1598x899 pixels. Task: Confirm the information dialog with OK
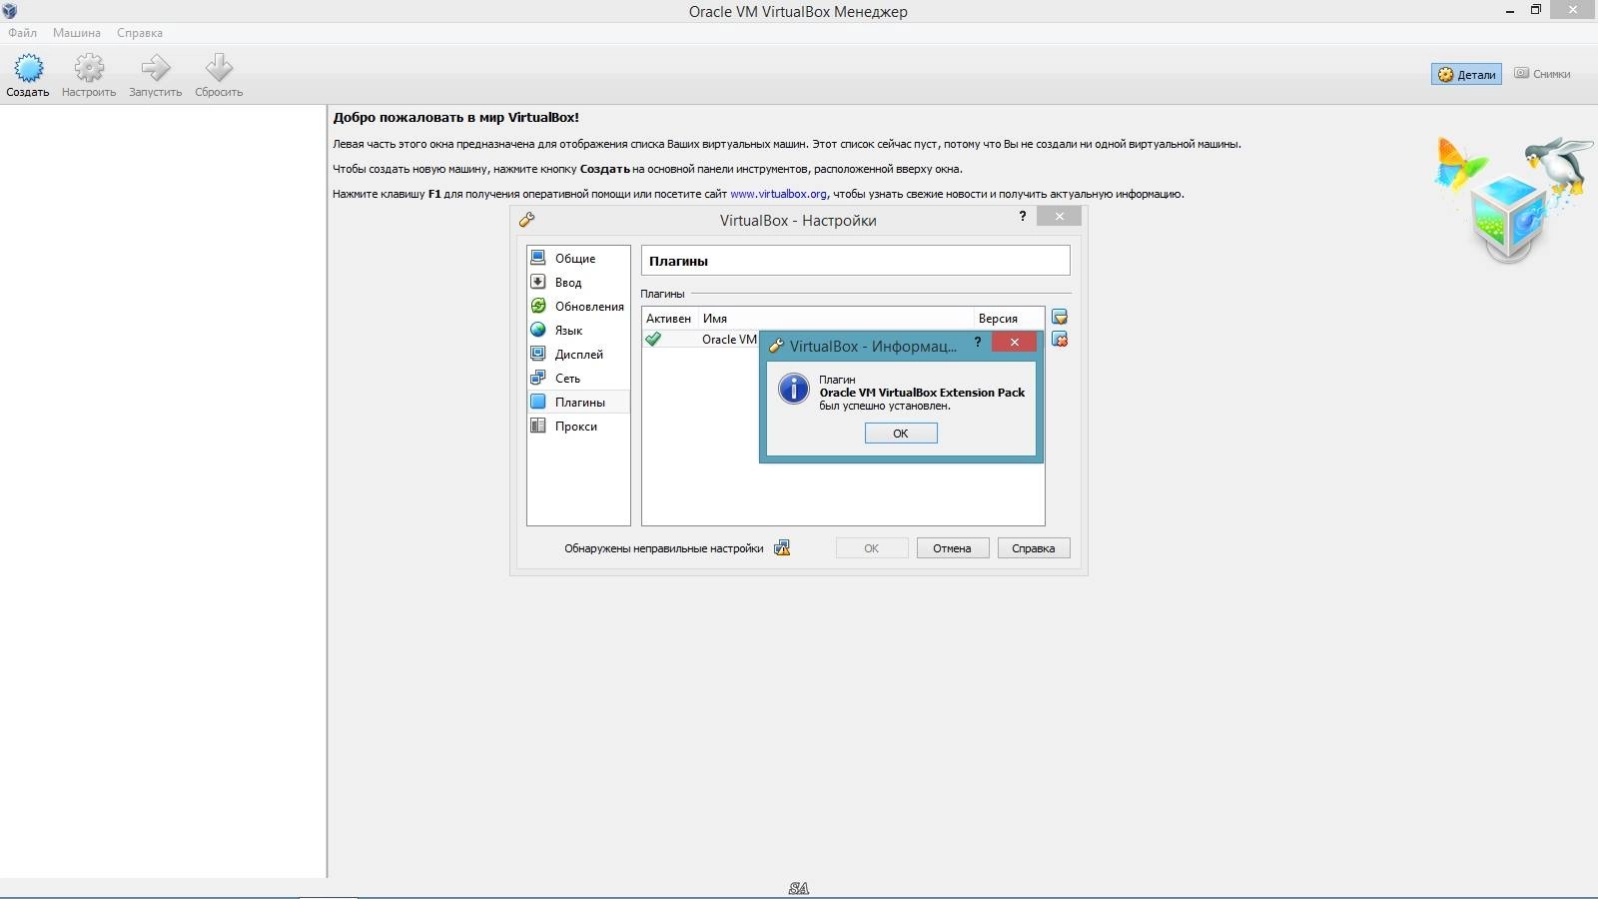(901, 433)
